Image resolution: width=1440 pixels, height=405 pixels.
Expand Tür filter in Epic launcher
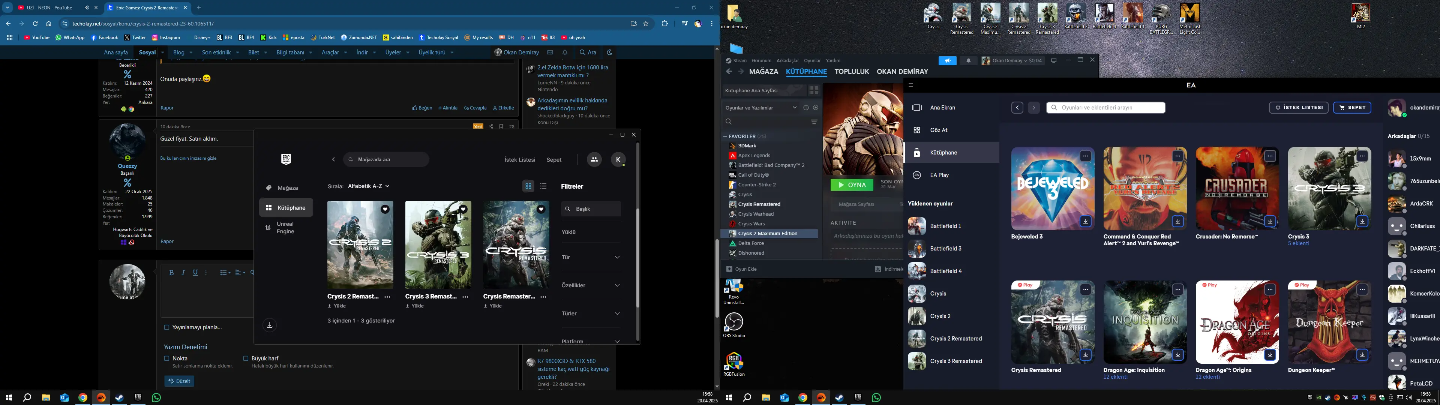click(x=591, y=257)
